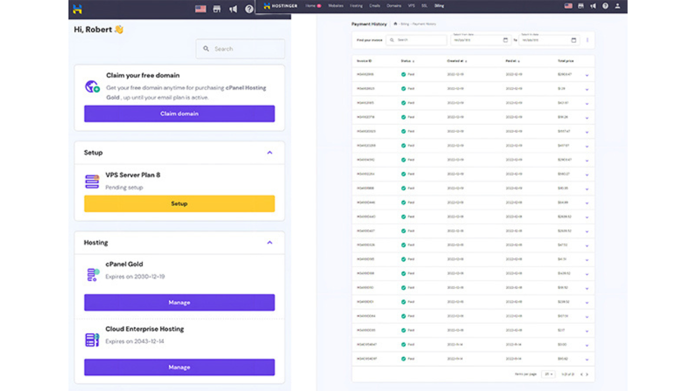This screenshot has width=696, height=391.
Task: Click the home icon in the breadcrumb
Action: click(x=395, y=24)
